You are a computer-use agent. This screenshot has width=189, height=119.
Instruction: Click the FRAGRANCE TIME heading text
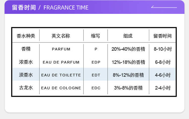pyautogui.click(x=66, y=8)
